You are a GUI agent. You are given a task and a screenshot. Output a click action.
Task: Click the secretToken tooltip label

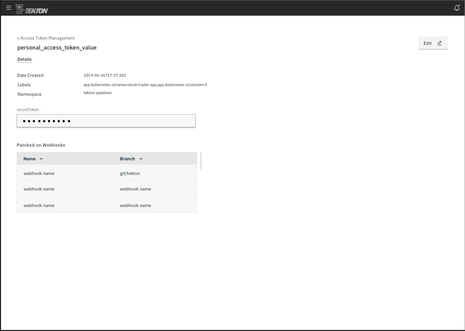pyautogui.click(x=27, y=109)
